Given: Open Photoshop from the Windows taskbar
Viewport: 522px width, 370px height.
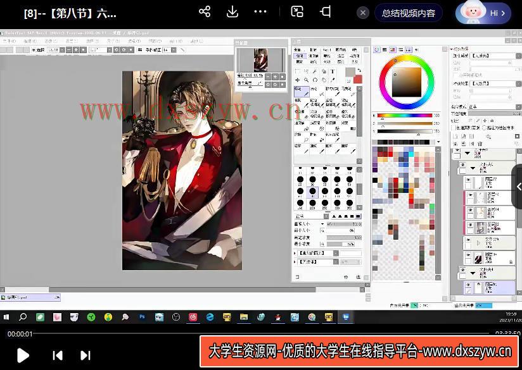Looking at the screenshot, I should [x=142, y=317].
